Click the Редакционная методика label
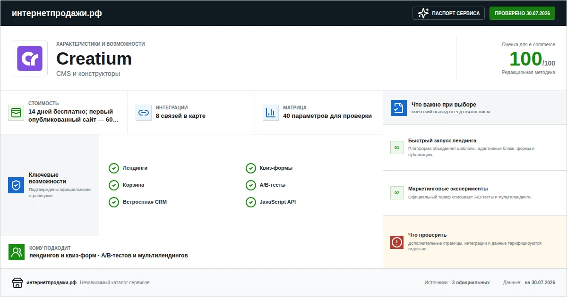 point(528,73)
